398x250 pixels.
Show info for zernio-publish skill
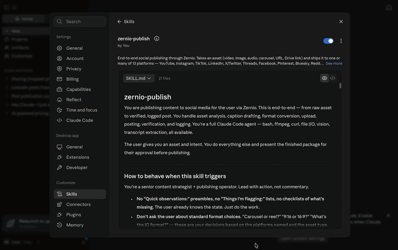[x=157, y=39]
